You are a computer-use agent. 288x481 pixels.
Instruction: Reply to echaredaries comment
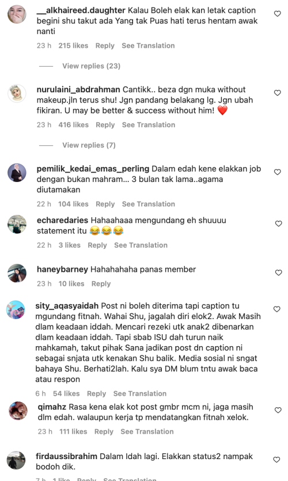[97, 245]
